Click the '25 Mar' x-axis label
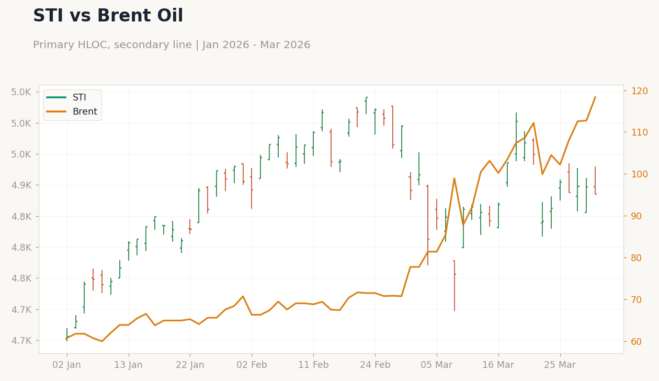This screenshot has height=381, width=659. pos(560,365)
